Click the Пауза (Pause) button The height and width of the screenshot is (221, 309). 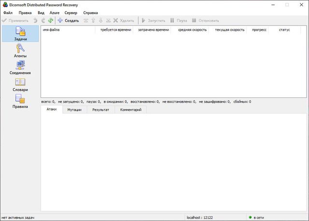(178, 20)
